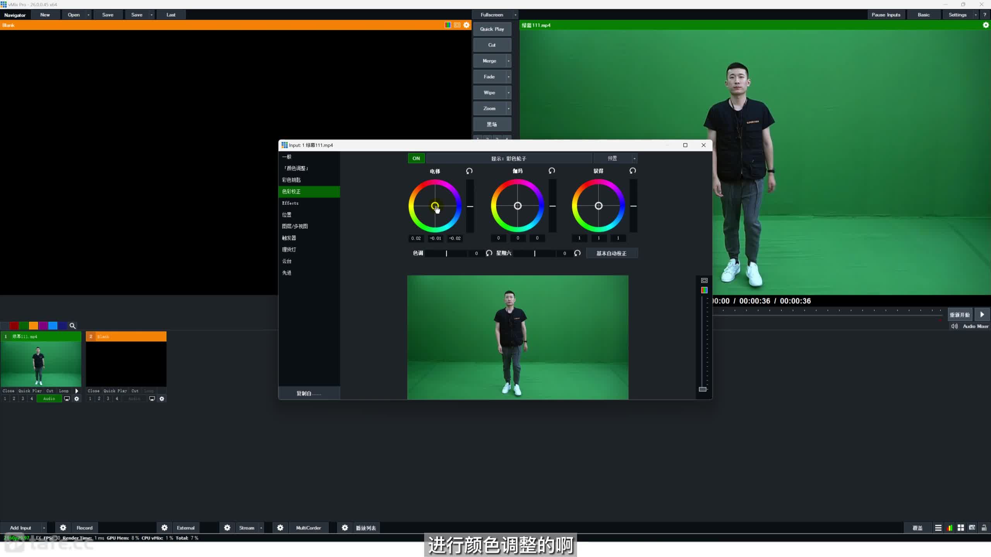Play the output video with the play button
Screen dimensions: 991x557
(982, 314)
